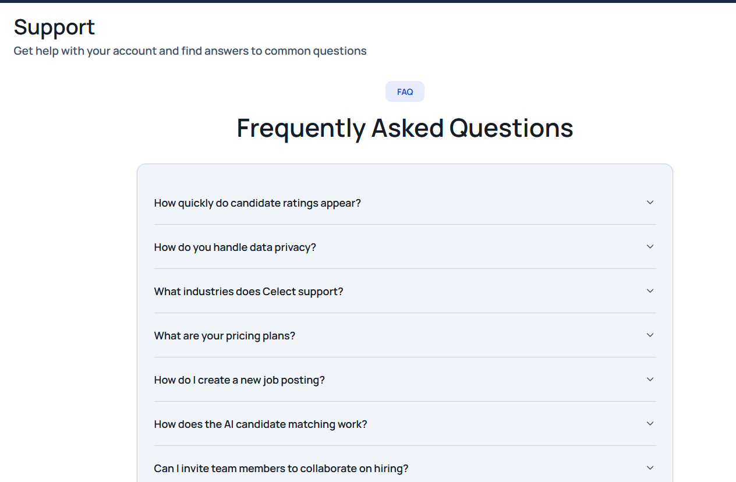Expand the candidate ratings question chevron
Image resolution: width=736 pixels, height=482 pixels.
click(x=650, y=203)
